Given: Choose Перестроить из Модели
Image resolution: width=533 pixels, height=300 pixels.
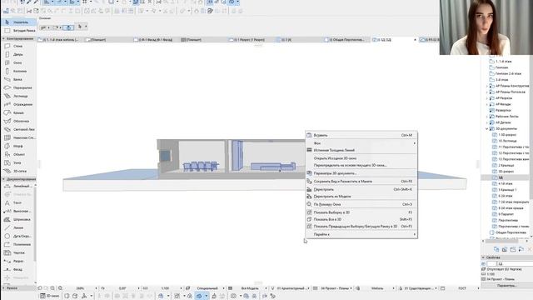Looking at the screenshot, I should (361, 197).
